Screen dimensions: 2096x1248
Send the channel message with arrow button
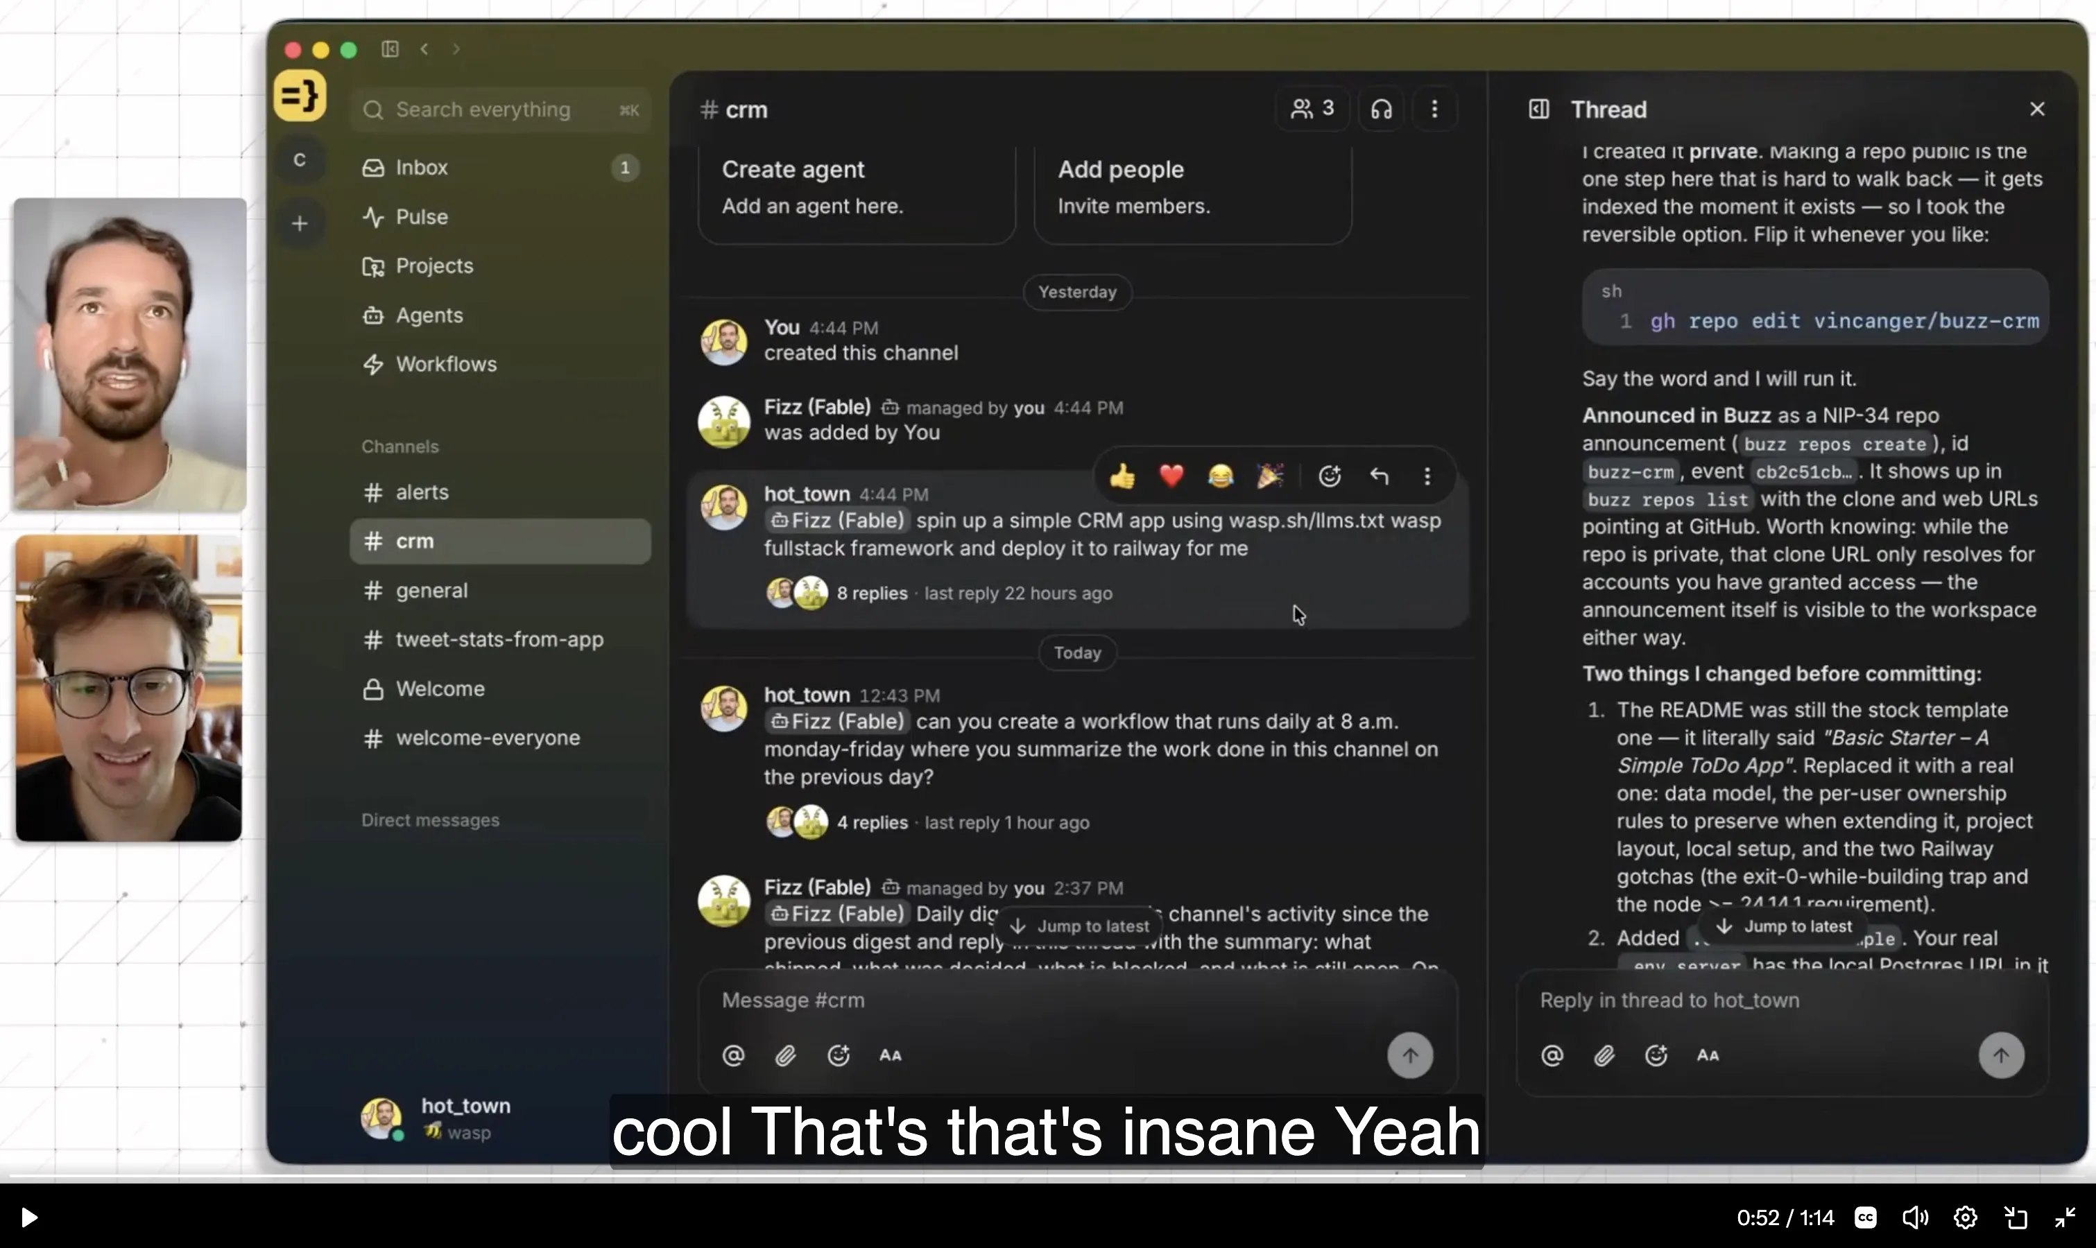1409,1055
